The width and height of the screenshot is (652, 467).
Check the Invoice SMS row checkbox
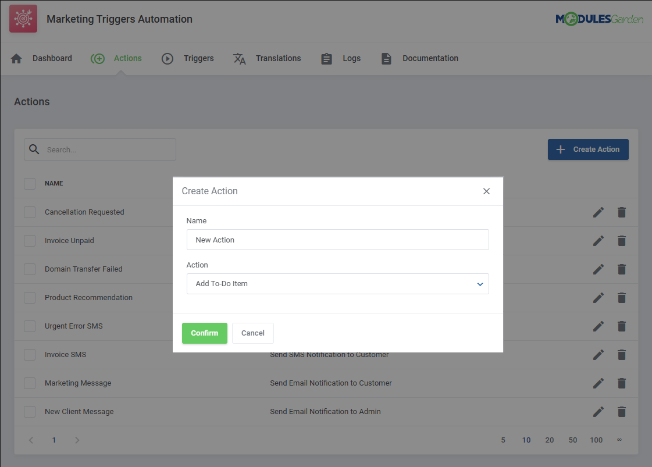tap(30, 355)
